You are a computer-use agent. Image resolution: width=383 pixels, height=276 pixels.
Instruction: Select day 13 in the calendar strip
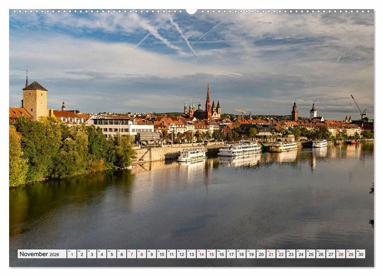[191, 254]
